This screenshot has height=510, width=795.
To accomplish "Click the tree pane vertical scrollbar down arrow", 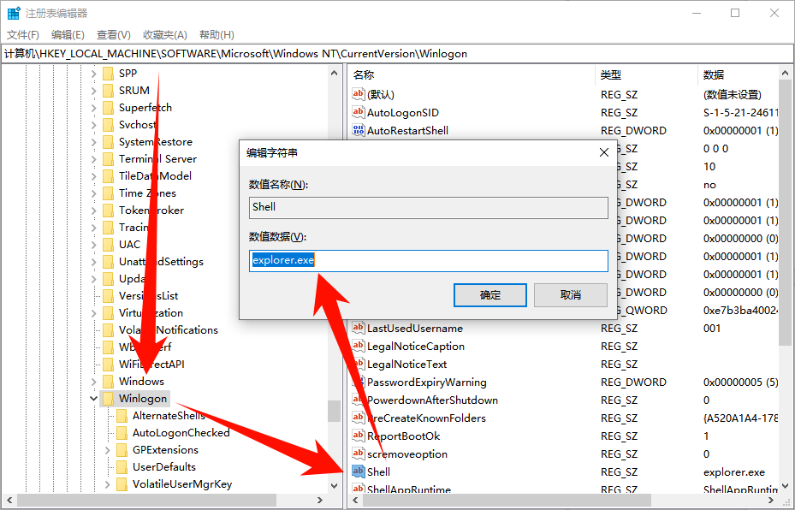I will [x=334, y=485].
